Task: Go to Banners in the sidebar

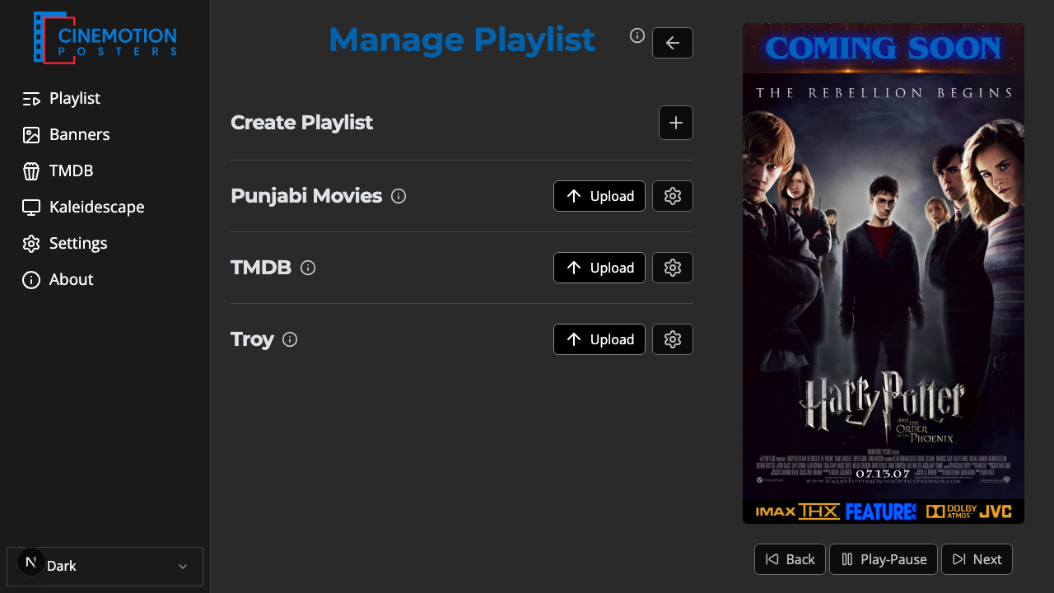Action: pyautogui.click(x=66, y=135)
